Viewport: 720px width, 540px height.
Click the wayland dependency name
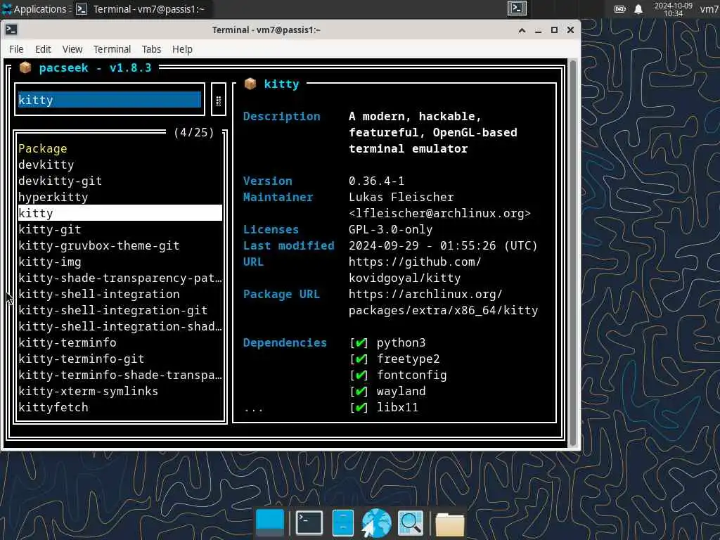coord(401,391)
